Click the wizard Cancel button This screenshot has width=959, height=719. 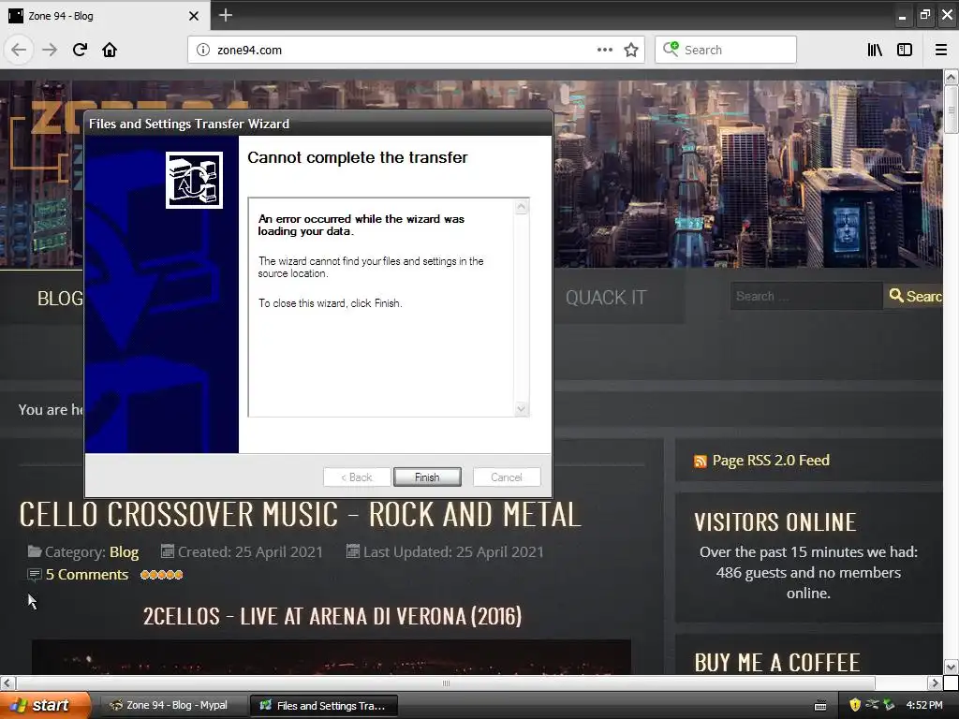pos(507,477)
